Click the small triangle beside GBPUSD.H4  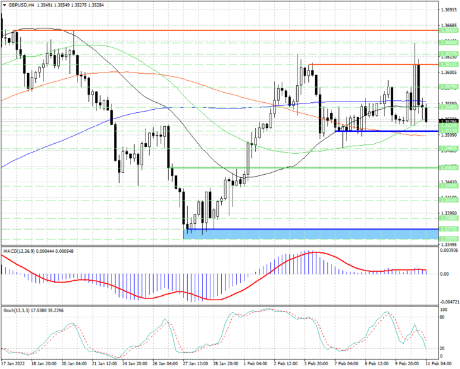pyautogui.click(x=4, y=5)
